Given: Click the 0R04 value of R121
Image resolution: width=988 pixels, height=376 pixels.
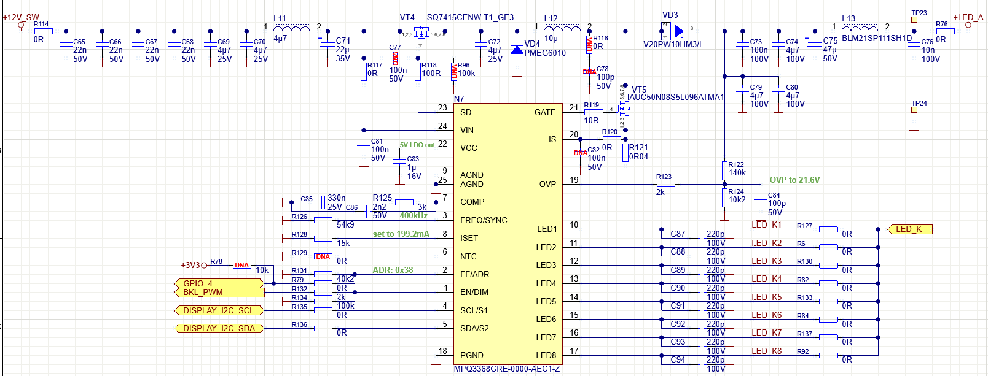Looking at the screenshot, I should pyautogui.click(x=638, y=156).
